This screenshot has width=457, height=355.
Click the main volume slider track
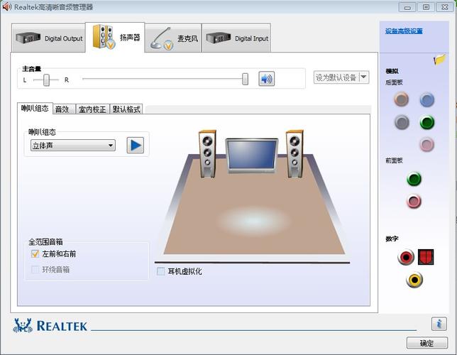[165, 79]
